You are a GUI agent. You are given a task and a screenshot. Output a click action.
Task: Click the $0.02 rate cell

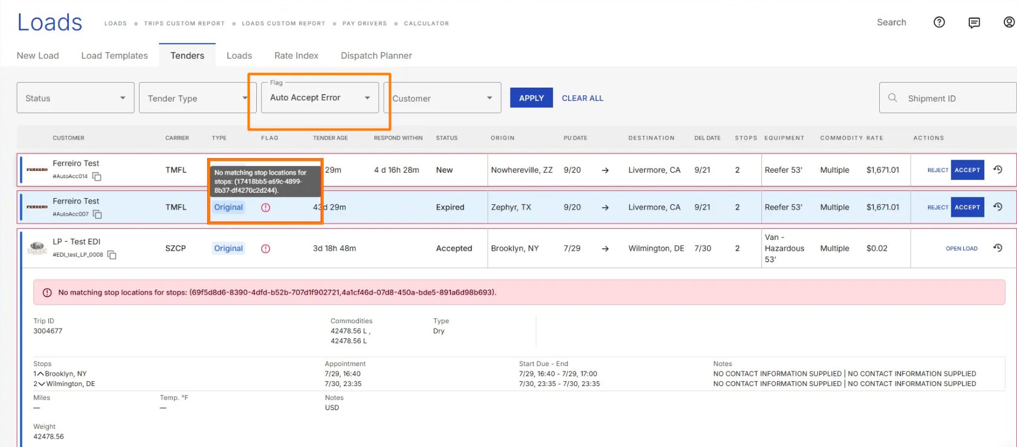click(877, 248)
